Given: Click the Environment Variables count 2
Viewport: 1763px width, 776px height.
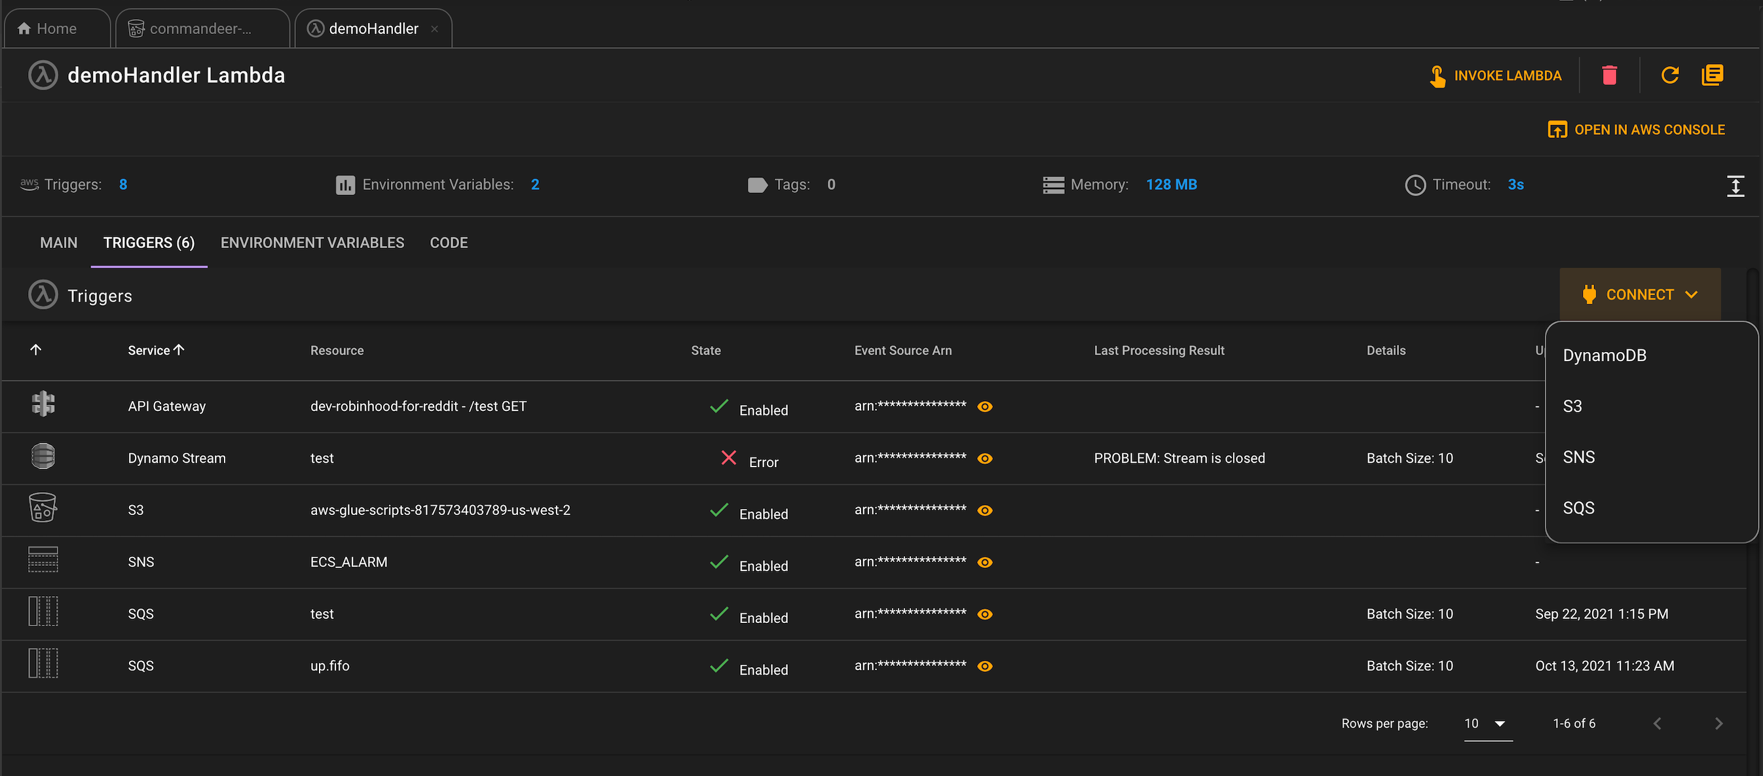Looking at the screenshot, I should [x=534, y=185].
